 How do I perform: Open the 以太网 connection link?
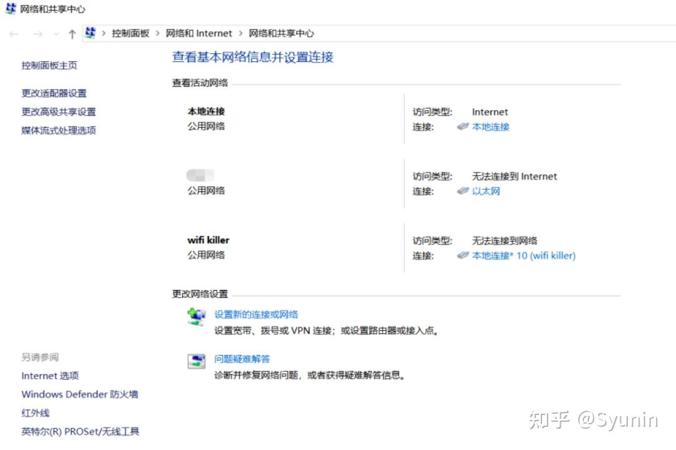point(486,191)
